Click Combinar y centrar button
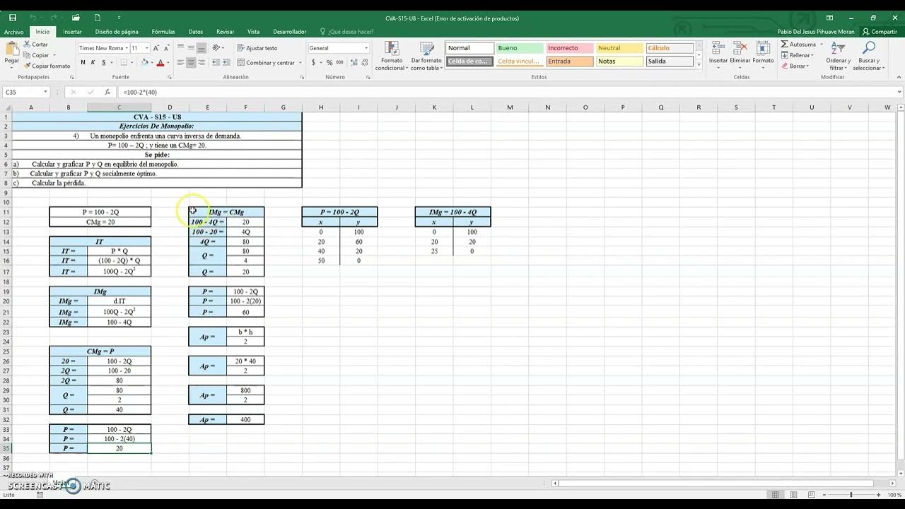Image resolution: width=905 pixels, height=509 pixels. point(266,62)
